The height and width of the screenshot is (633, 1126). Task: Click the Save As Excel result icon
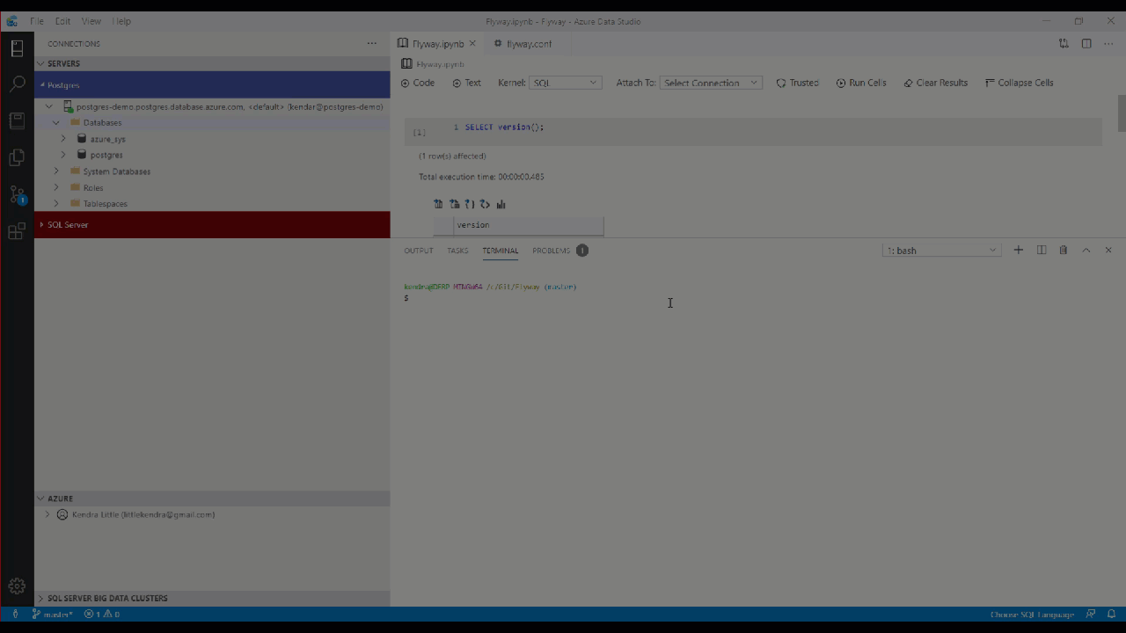pos(454,204)
